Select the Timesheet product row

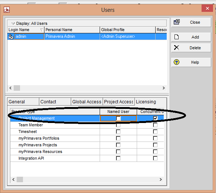point(87,132)
